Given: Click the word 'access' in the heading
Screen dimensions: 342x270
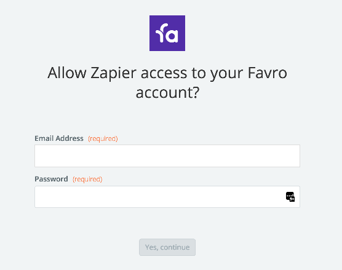Looking at the screenshot, I should [164, 73].
